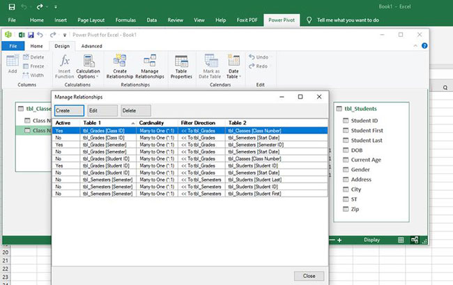Viewport: 453px width, 285px height.
Task: Switch to the Advanced tab
Action: point(91,46)
